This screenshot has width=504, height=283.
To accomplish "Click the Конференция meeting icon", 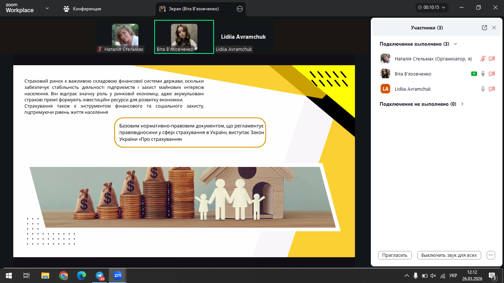I will 66,9.
